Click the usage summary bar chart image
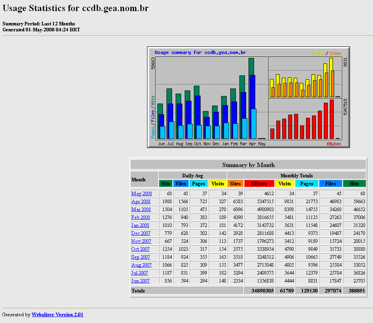The width and height of the screenshot is (373, 323). (x=249, y=97)
